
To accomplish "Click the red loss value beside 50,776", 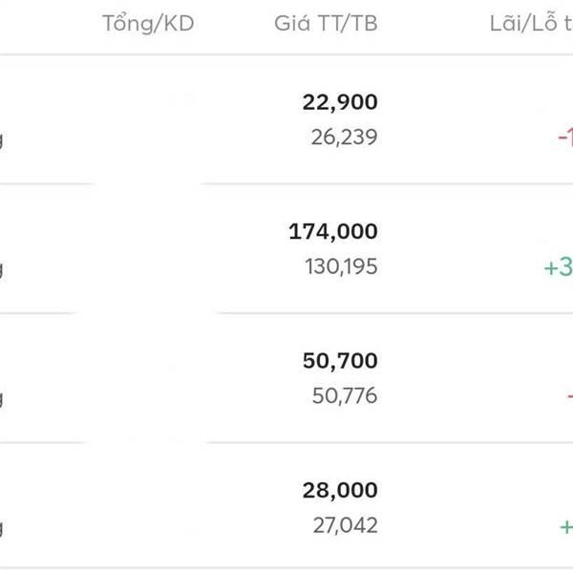I will (x=568, y=396).
